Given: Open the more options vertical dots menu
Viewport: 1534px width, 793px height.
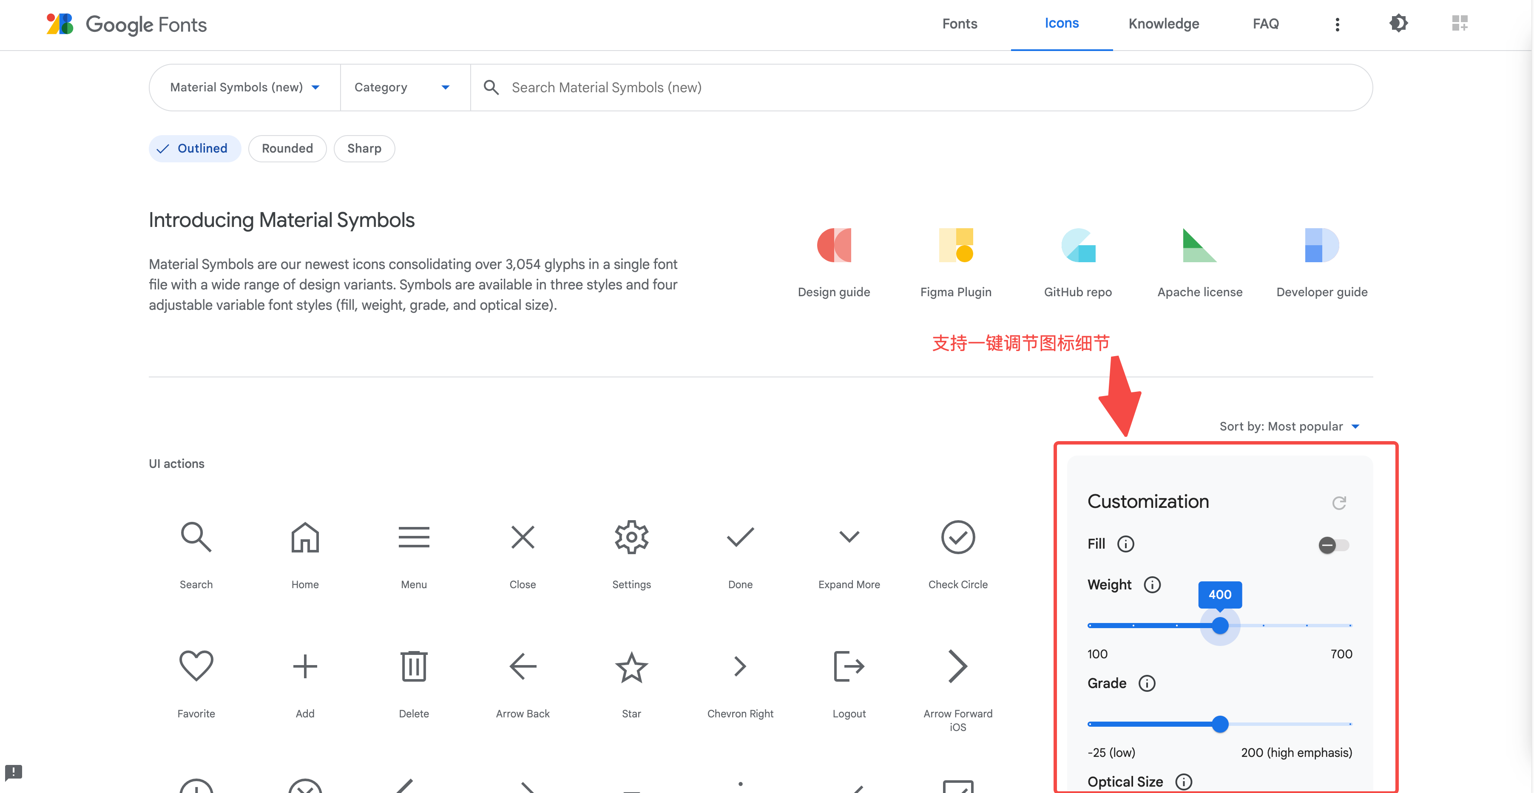Looking at the screenshot, I should (x=1337, y=24).
